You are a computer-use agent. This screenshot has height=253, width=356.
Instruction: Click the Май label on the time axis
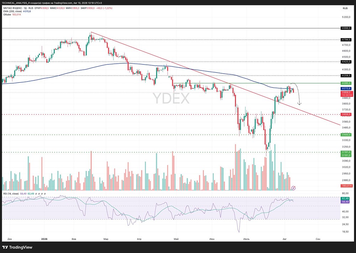176,239
